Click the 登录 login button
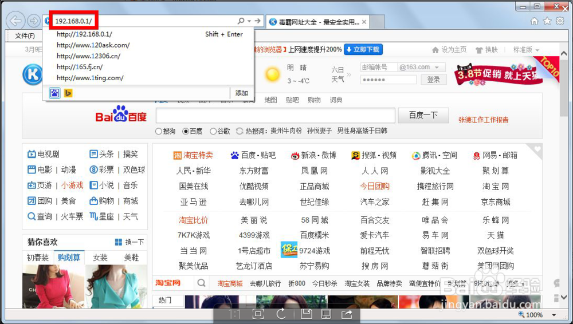Image resolution: width=573 pixels, height=324 pixels. click(434, 80)
